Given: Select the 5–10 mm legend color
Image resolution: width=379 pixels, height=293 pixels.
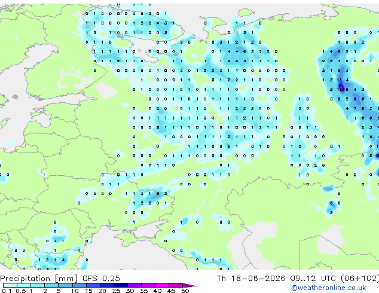Looking at the screenshot, I should click(x=65, y=285).
